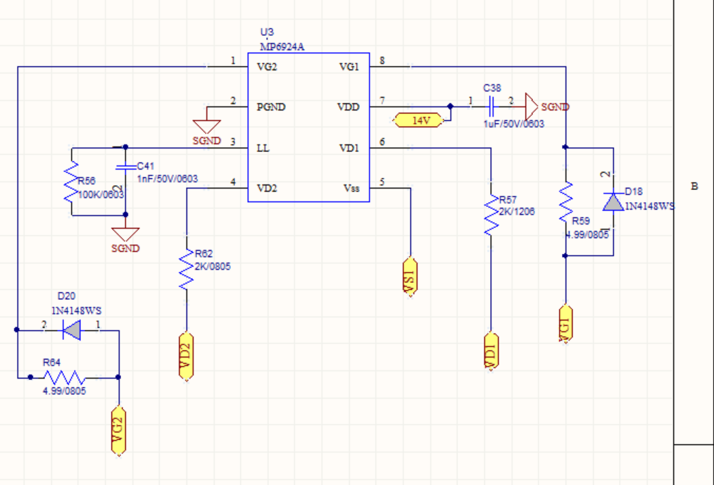
Task: Click the VDD pin label inside U3
Action: tap(349, 107)
